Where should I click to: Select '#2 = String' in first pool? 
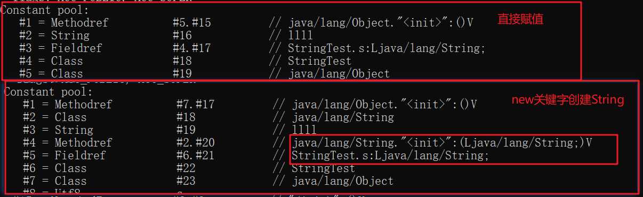pos(166,36)
